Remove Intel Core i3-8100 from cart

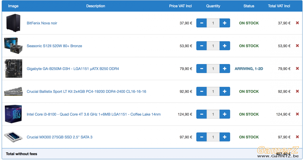coord(297,114)
